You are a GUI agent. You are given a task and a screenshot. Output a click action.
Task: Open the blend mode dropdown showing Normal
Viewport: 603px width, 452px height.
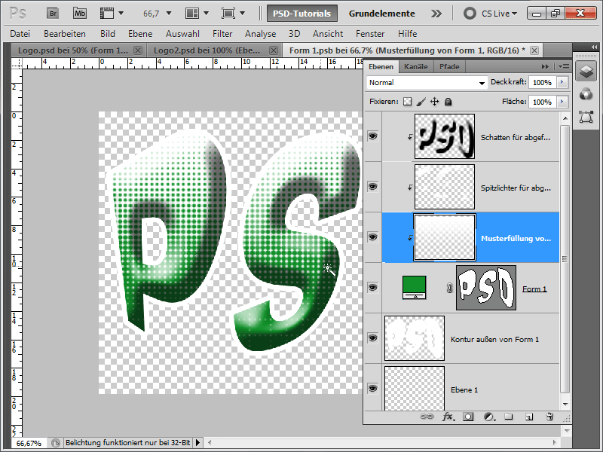point(427,83)
